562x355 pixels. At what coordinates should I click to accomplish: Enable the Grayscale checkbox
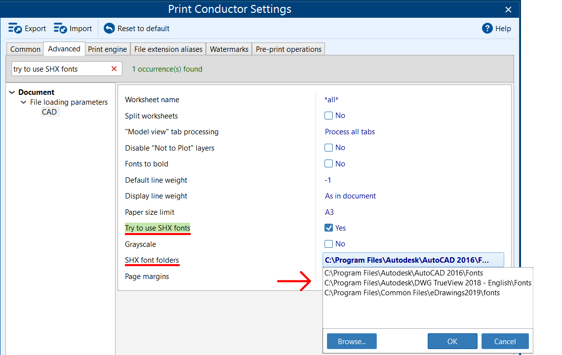(x=329, y=244)
